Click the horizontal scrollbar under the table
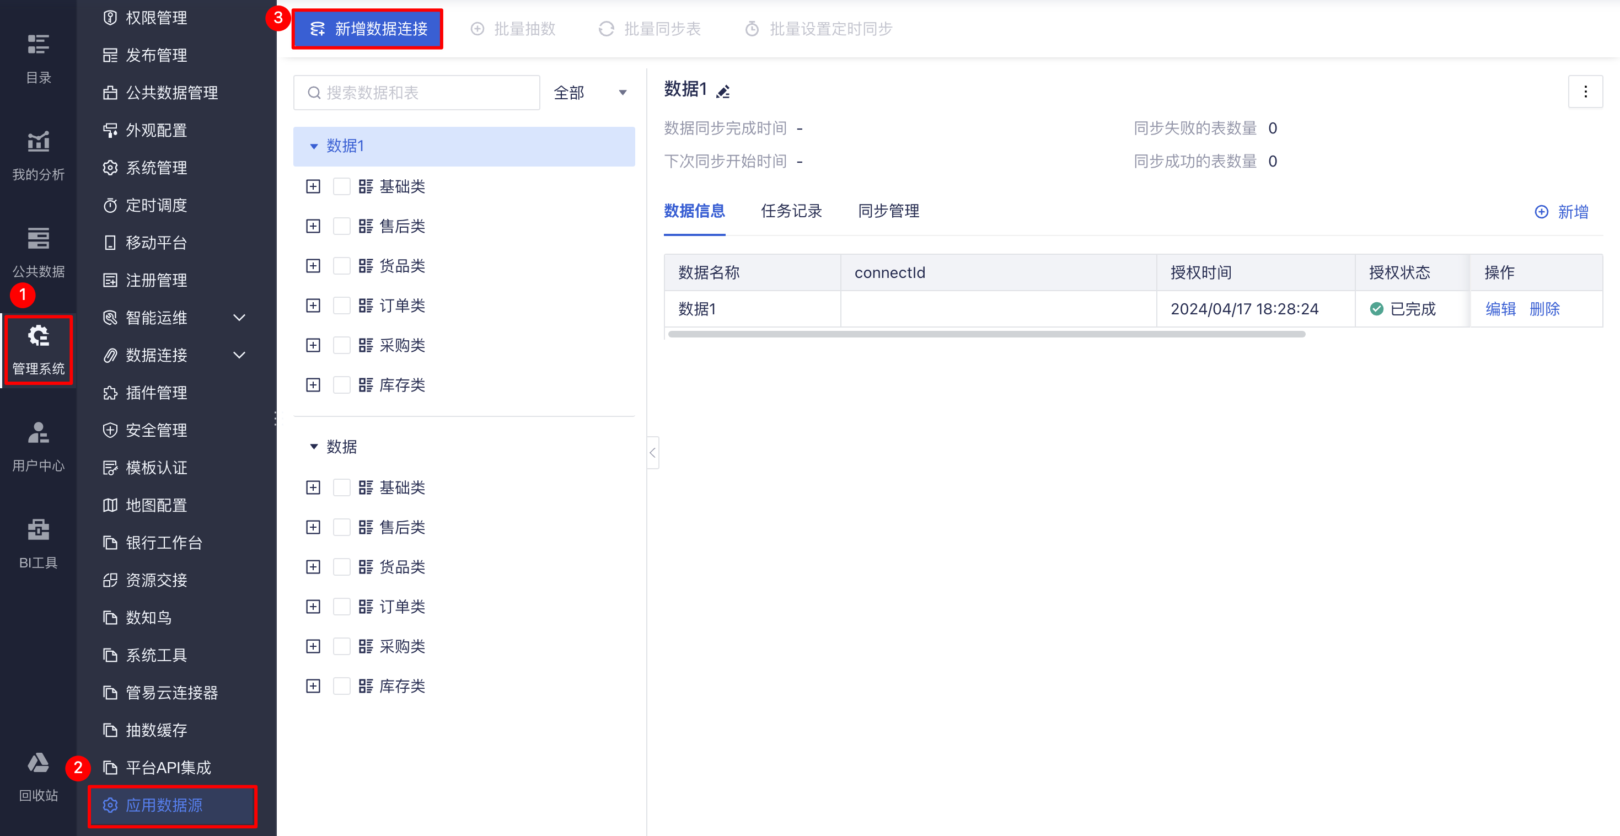The image size is (1620, 836). (x=986, y=335)
